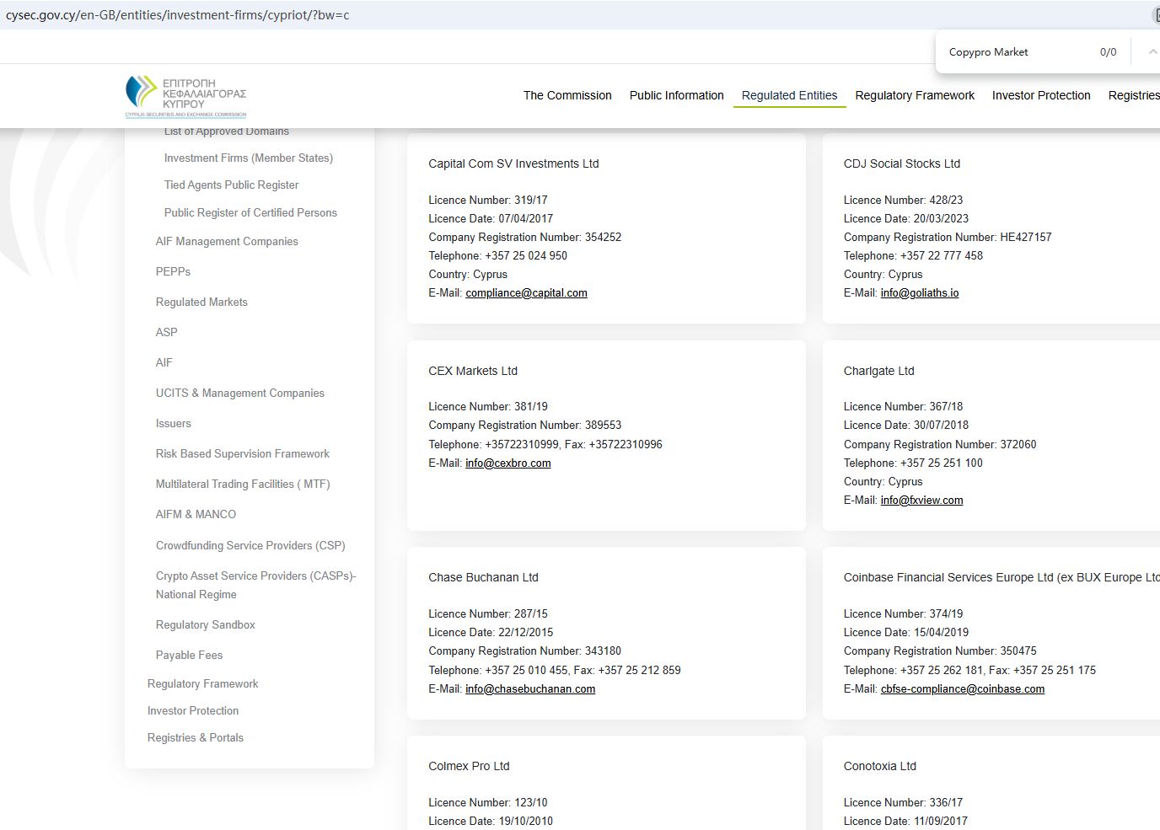
Task: Select Regulated Entities in top navigation
Action: 789,95
